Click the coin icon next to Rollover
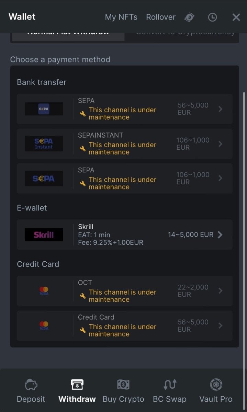Image resolution: width=247 pixels, height=412 pixels. point(189,17)
